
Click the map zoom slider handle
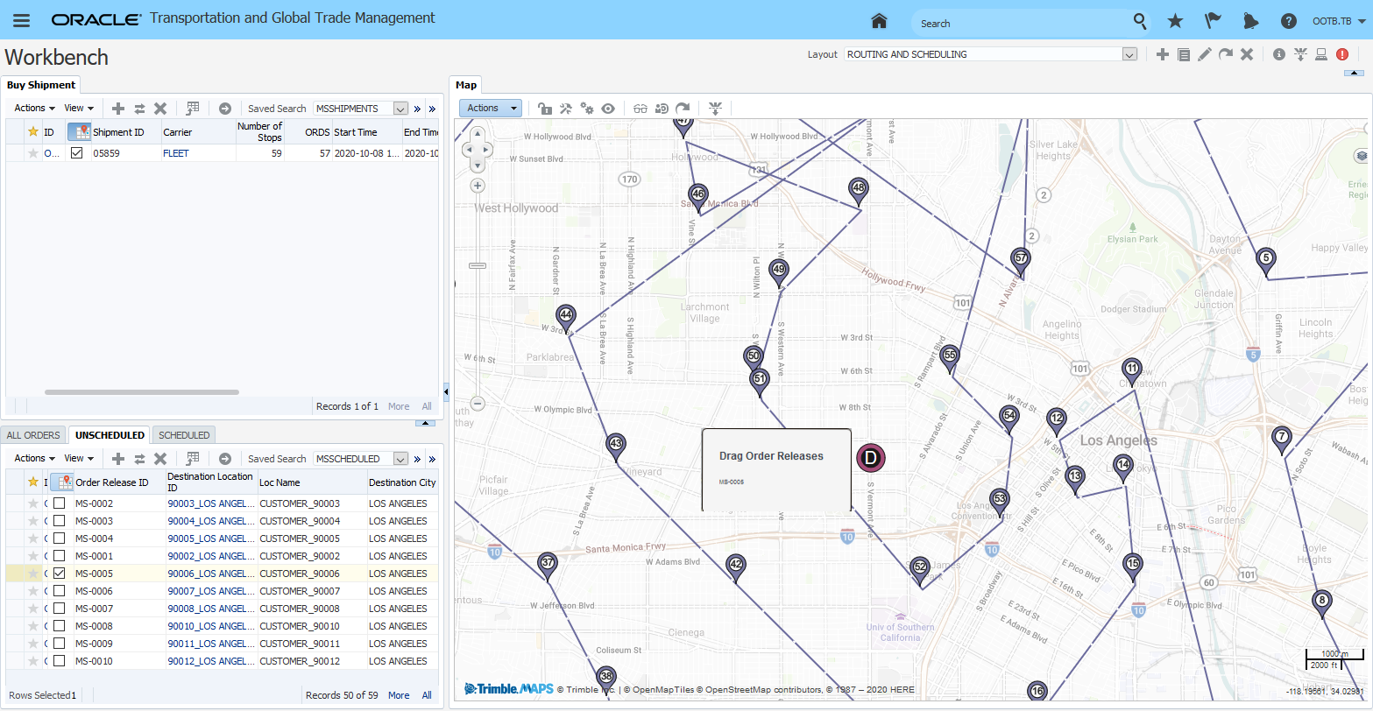[478, 265]
